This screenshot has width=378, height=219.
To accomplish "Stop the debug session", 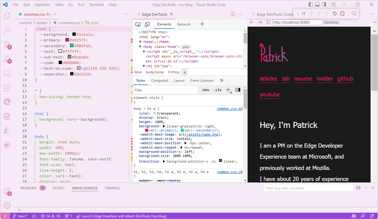I will [x=342, y=13].
